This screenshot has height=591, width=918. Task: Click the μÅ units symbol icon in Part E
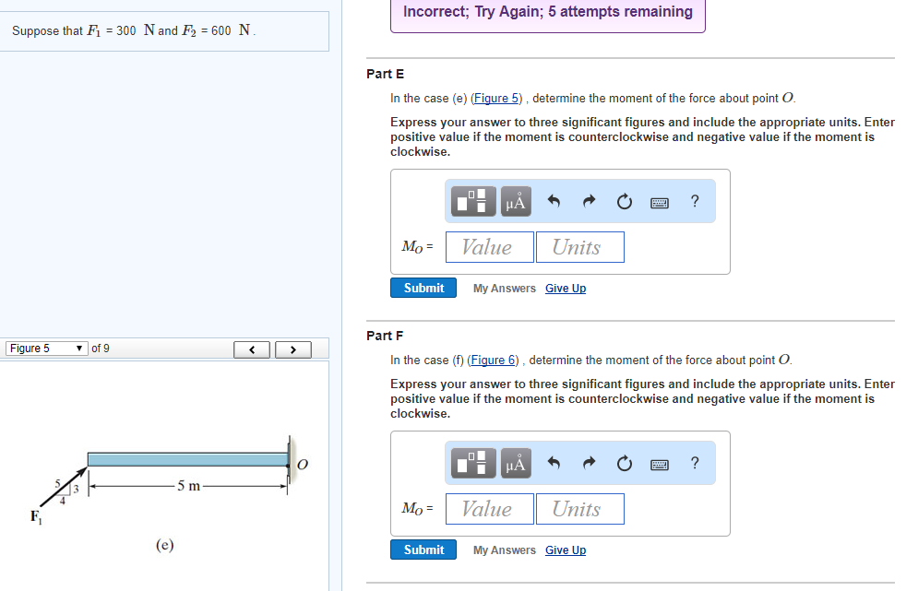[515, 201]
